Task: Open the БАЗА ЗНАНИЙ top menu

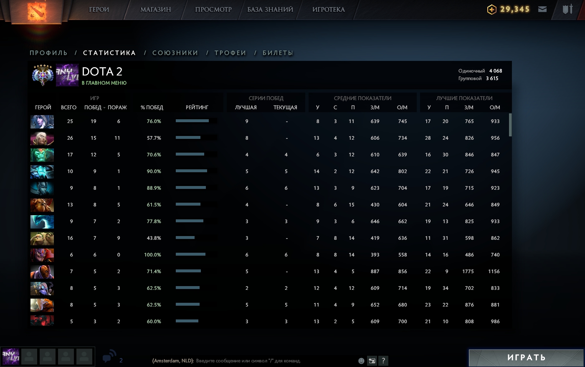Action: (x=270, y=10)
